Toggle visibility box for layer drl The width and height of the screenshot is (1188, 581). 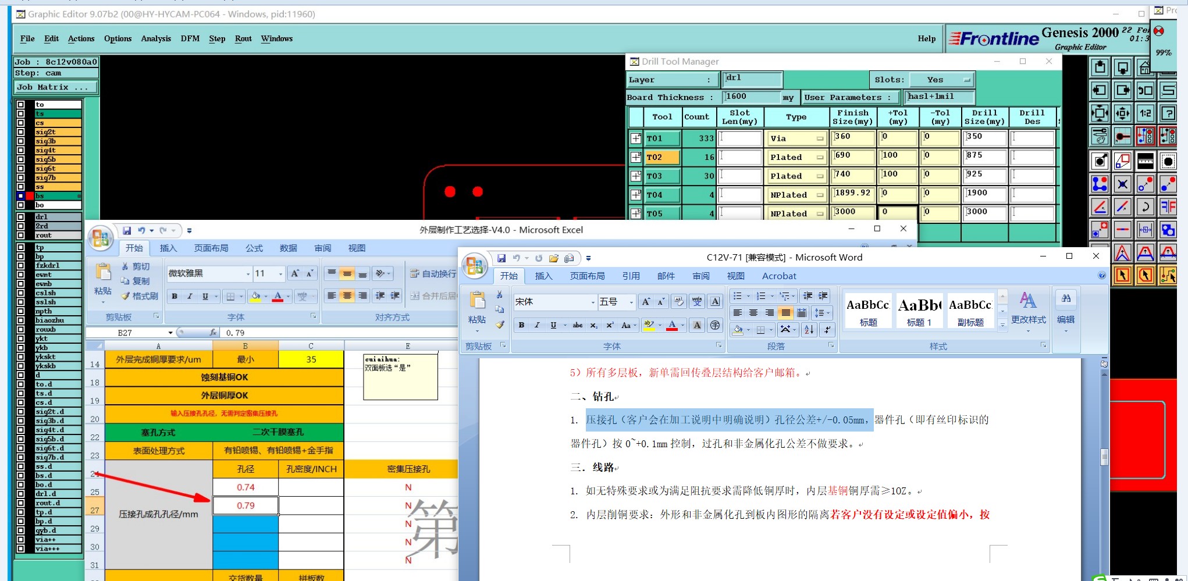click(21, 217)
